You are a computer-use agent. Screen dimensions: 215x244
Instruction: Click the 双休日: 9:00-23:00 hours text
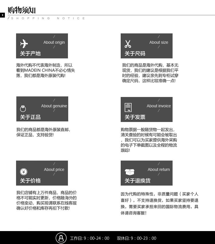point(136,238)
